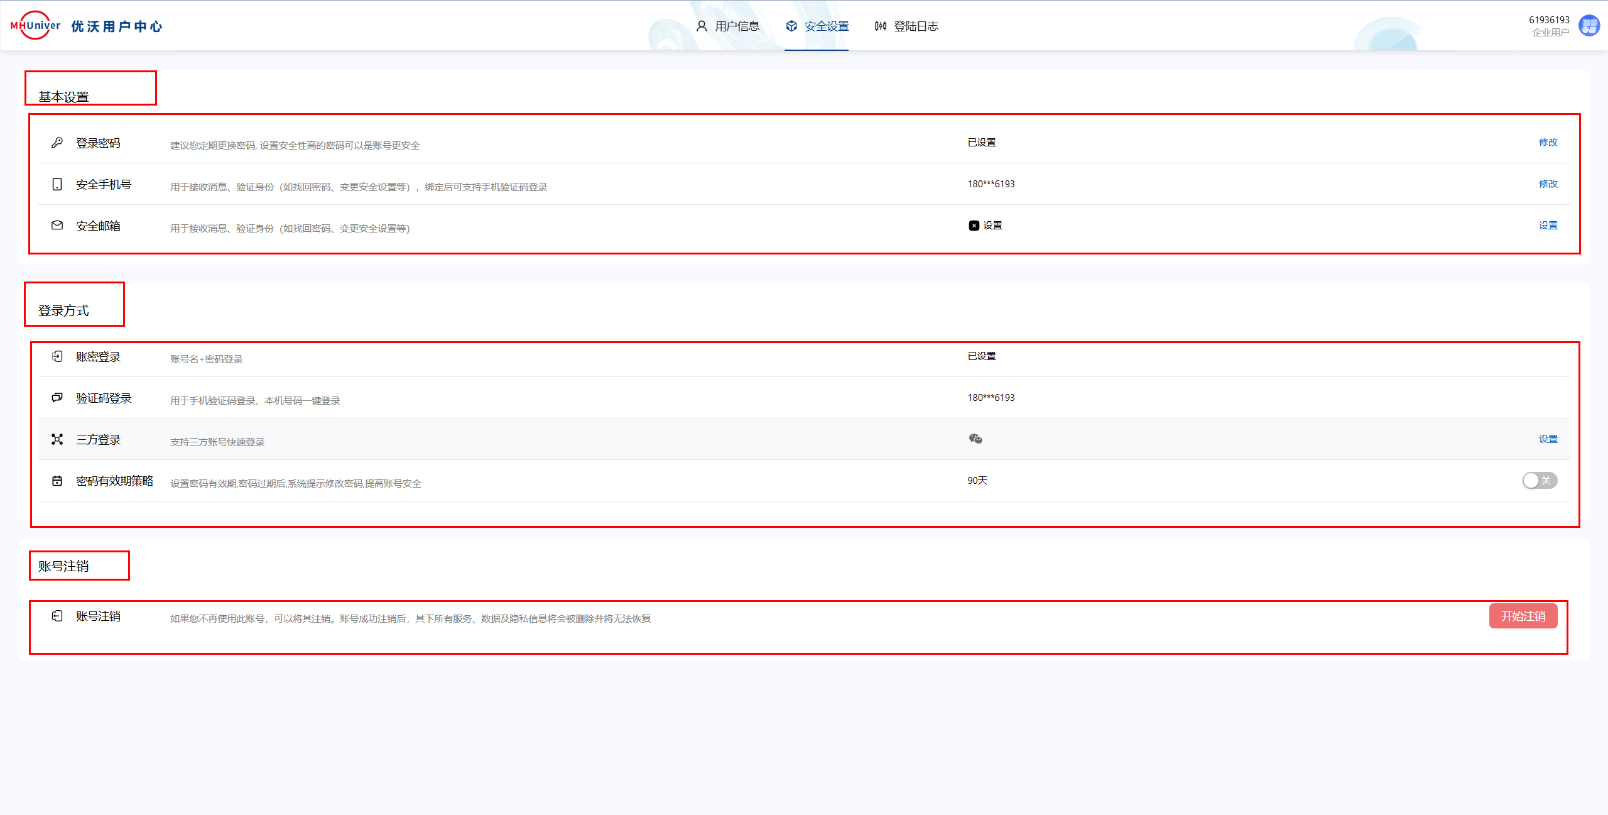Click 设置 link for 三方登录
This screenshot has width=1608, height=815.
(1548, 439)
